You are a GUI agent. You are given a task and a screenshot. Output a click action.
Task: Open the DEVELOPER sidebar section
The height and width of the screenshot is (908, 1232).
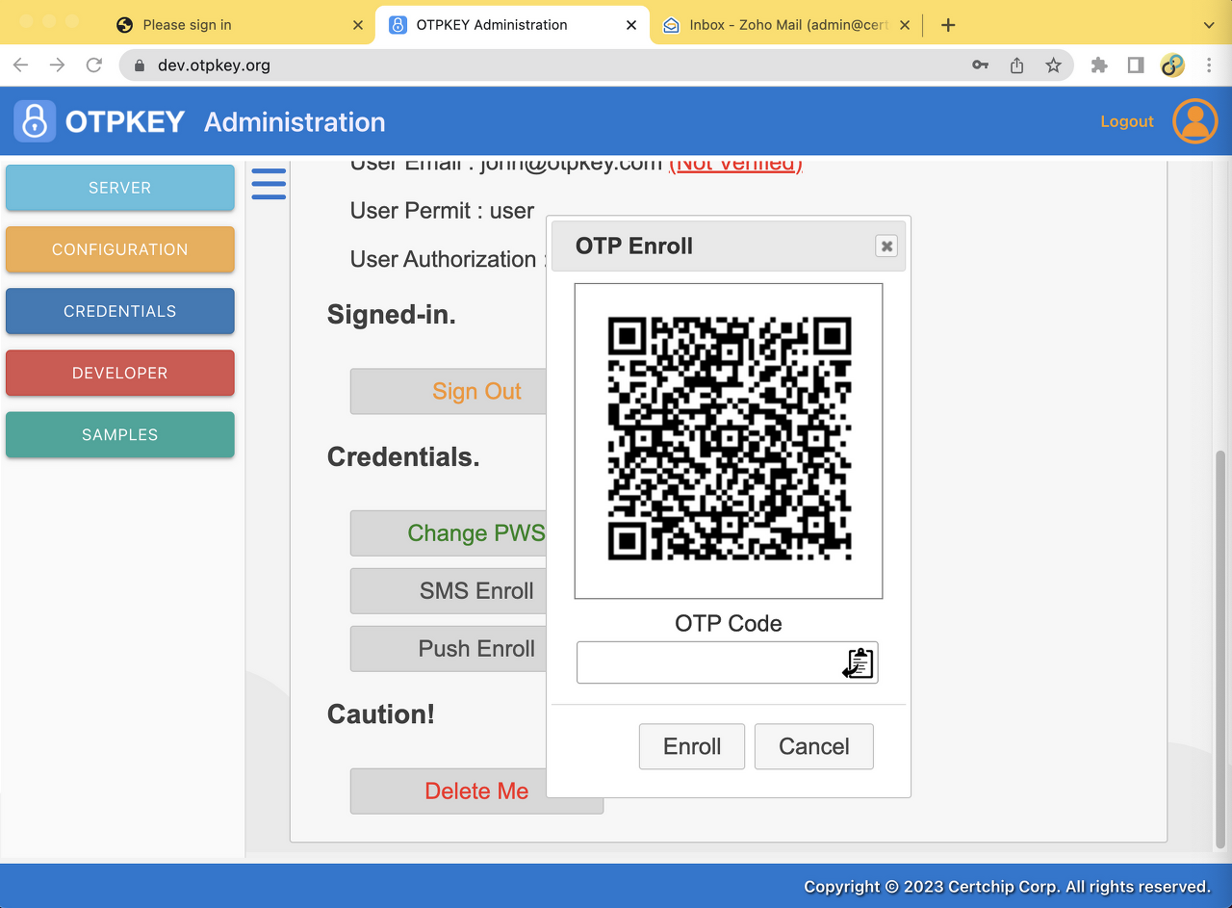click(x=120, y=373)
